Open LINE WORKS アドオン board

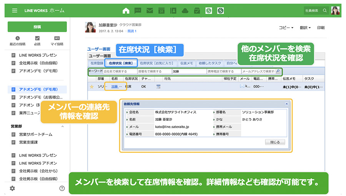tap(38, 163)
